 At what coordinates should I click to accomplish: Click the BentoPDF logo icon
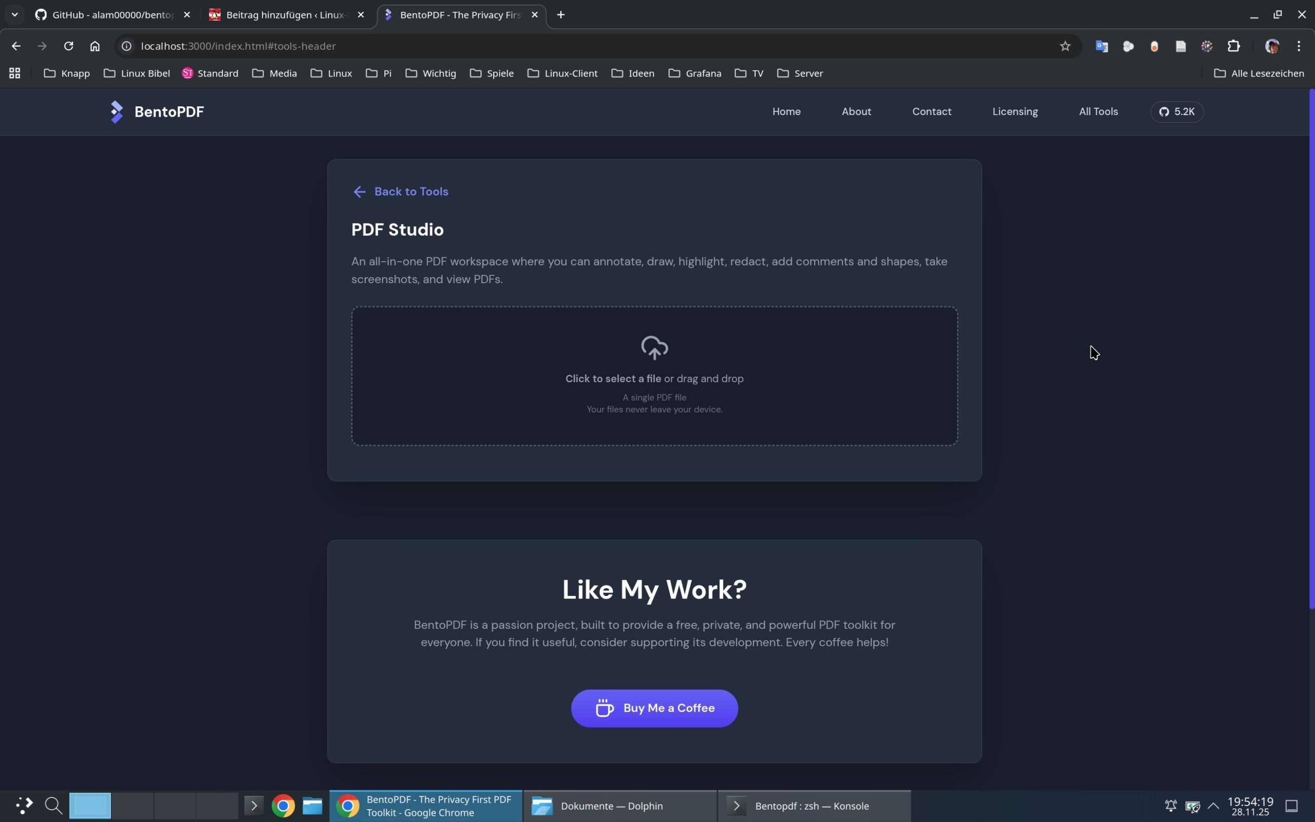coord(116,111)
